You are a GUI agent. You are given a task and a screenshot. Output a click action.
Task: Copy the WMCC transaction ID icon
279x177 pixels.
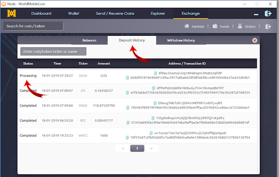(127, 138)
